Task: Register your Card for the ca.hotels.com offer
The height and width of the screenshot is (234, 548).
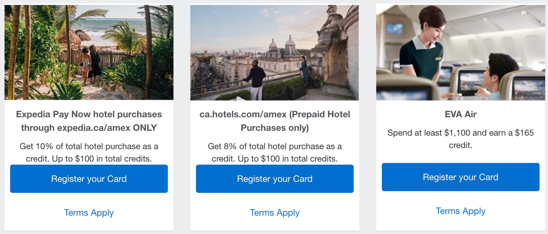Action: coord(275,178)
